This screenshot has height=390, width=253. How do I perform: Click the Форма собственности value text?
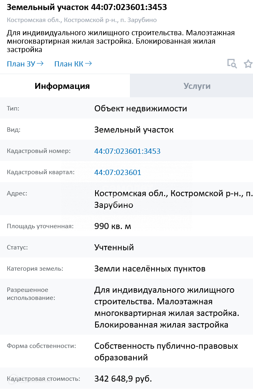click(166, 351)
